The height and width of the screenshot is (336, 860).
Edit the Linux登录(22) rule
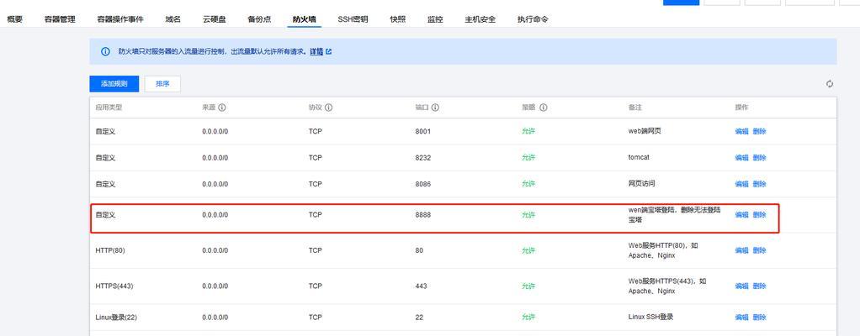741,318
